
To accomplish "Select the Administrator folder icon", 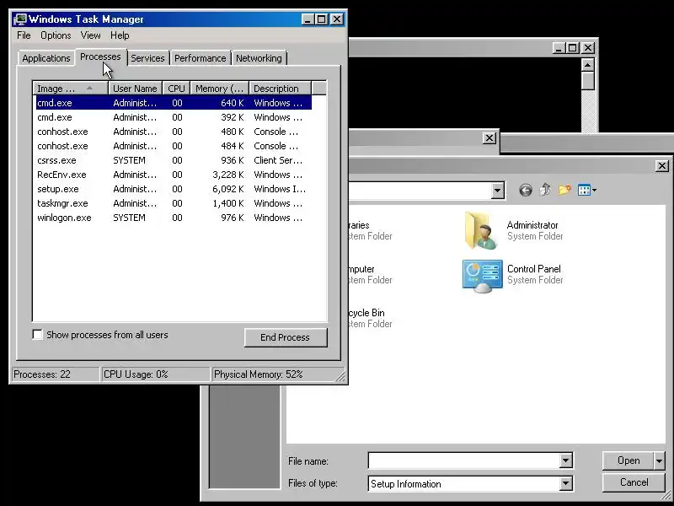I will [x=481, y=230].
